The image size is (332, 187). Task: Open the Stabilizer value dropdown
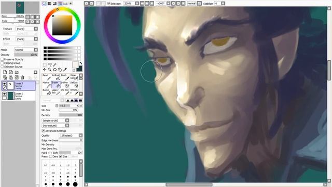(223, 4)
